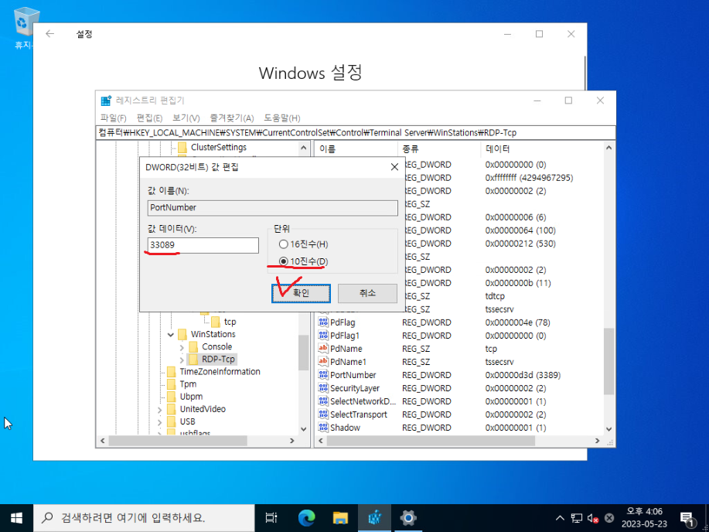709x532 pixels.
Task: Click the PdFlag1 DWORD value icon
Action: 323,336
